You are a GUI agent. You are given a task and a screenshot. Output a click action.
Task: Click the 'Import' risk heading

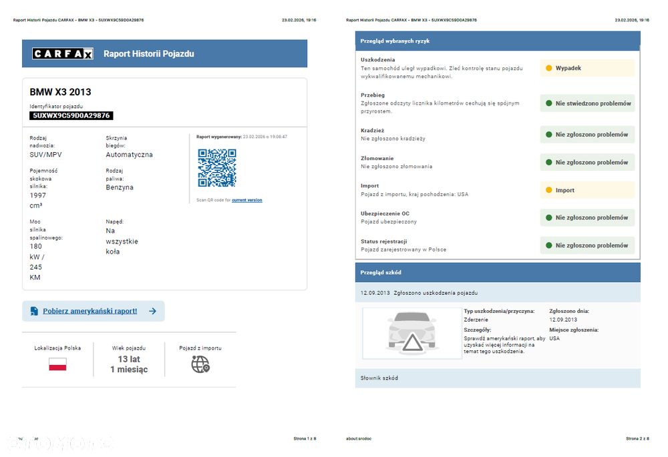coord(369,185)
